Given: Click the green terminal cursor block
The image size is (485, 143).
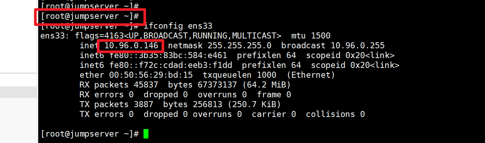Looking at the screenshot, I should pos(146,134).
